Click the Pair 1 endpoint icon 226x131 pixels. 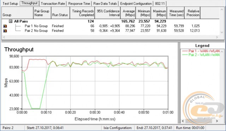pyautogui.click(x=5, y=26)
